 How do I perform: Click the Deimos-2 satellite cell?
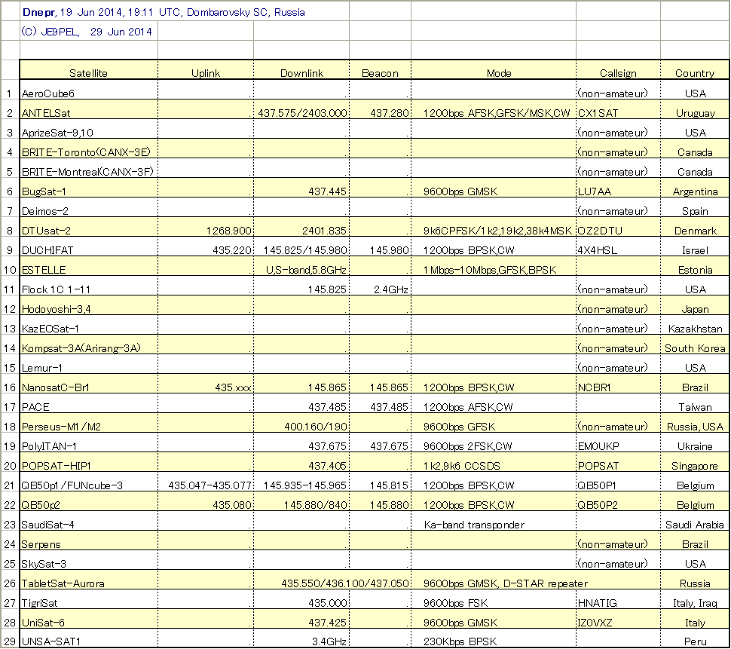(x=89, y=207)
